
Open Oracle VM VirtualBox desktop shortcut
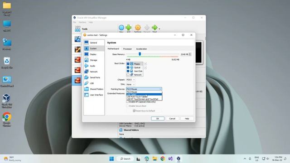tap(7, 101)
